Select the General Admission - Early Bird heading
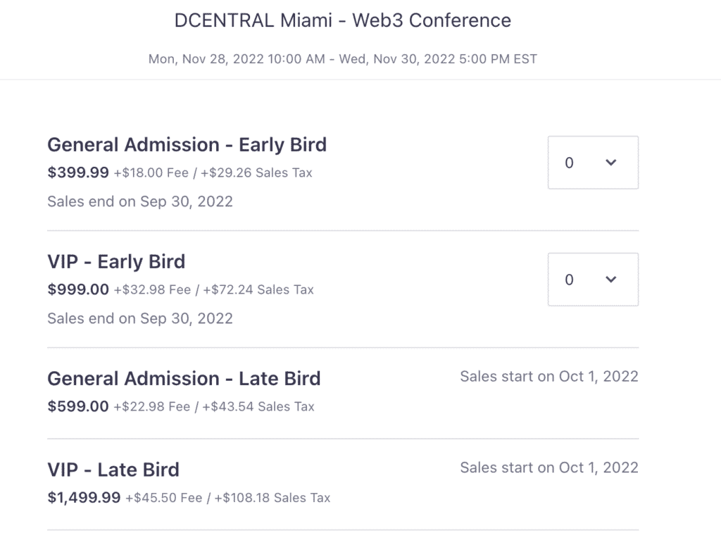 click(187, 145)
